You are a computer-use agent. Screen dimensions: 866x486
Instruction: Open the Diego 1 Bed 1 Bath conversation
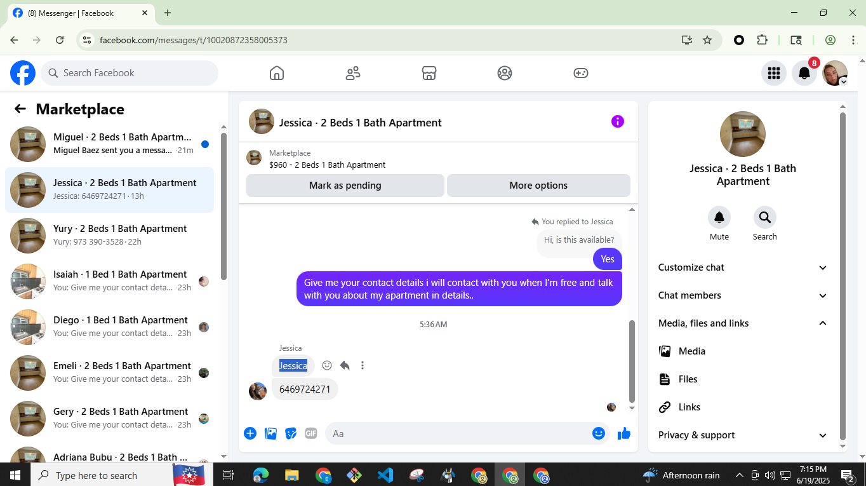pos(110,327)
